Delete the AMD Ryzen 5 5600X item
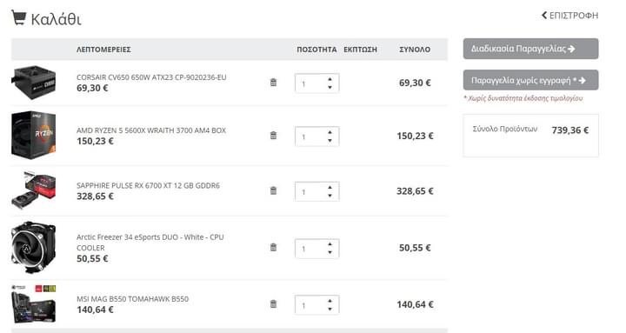Image resolution: width=626 pixels, height=333 pixels. click(x=273, y=136)
